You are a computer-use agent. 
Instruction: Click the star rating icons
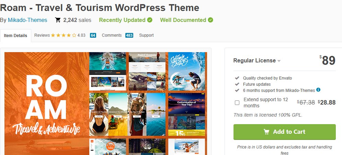tap(64, 35)
